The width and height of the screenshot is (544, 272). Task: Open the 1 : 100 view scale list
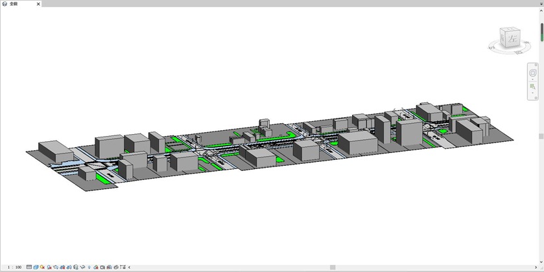coord(14,267)
